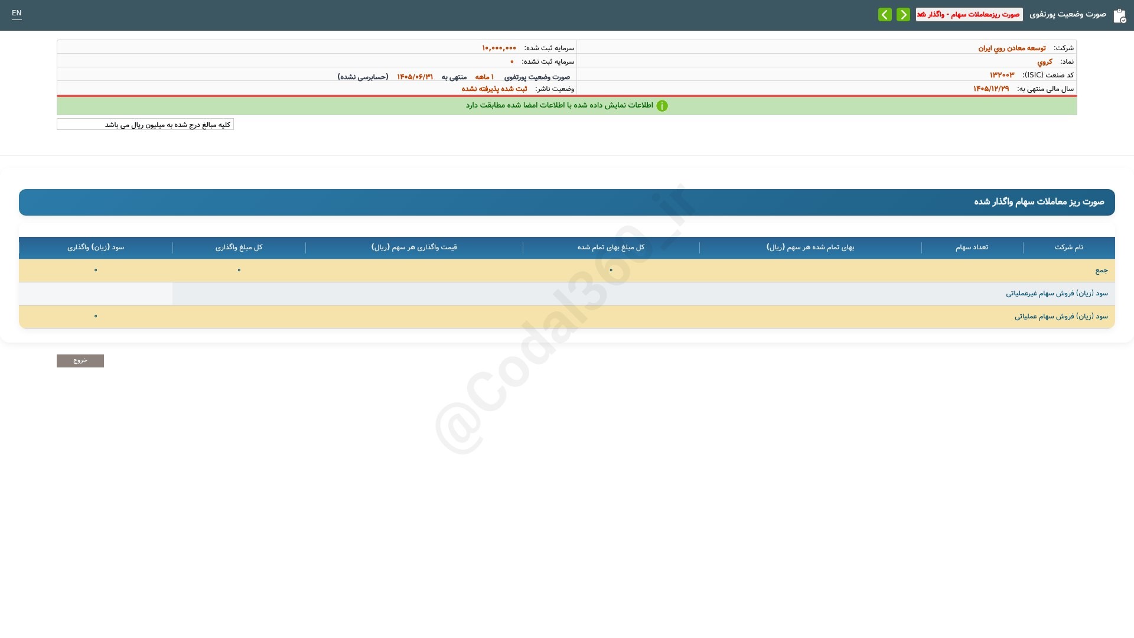
Task: Click the clipboard report icon in header
Action: tap(1119, 16)
